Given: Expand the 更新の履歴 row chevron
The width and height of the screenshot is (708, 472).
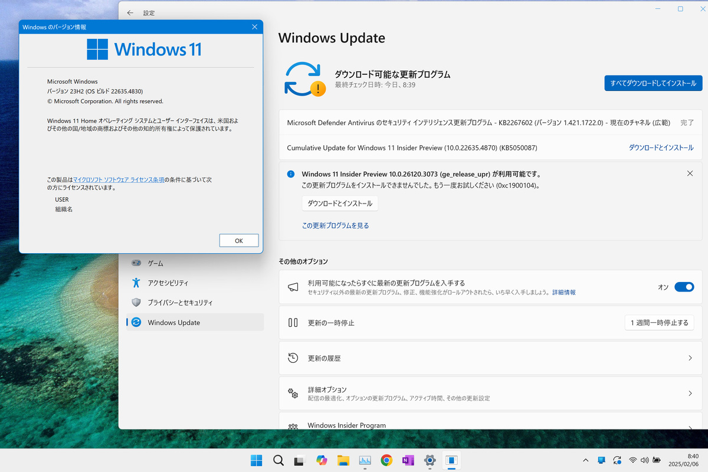Looking at the screenshot, I should (690, 358).
